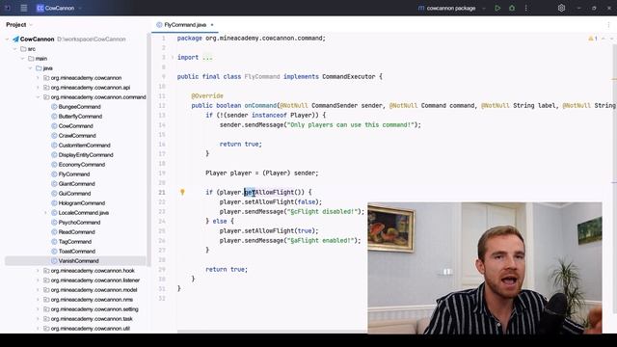The height and width of the screenshot is (347, 617).
Task: Start debugging with the green bug icon
Action: click(x=512, y=8)
